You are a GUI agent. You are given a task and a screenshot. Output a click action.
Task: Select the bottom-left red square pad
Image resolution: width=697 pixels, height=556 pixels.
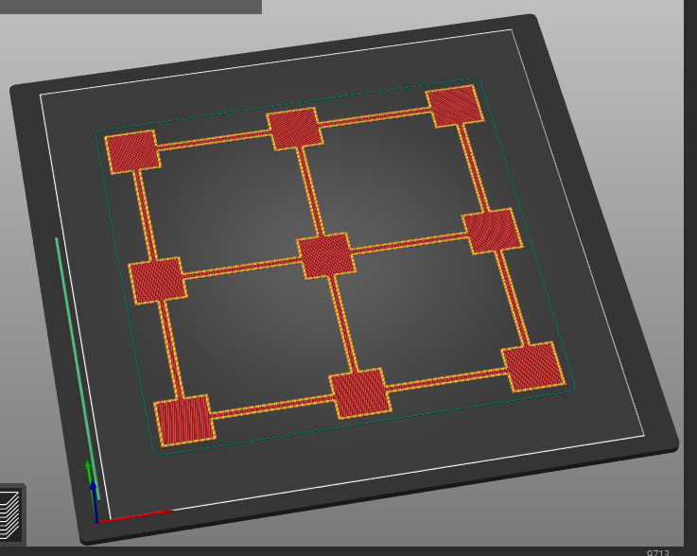coord(183,421)
